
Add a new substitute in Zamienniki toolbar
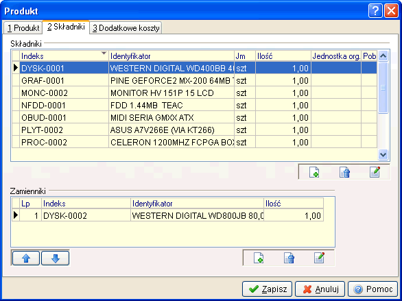pos(259,258)
